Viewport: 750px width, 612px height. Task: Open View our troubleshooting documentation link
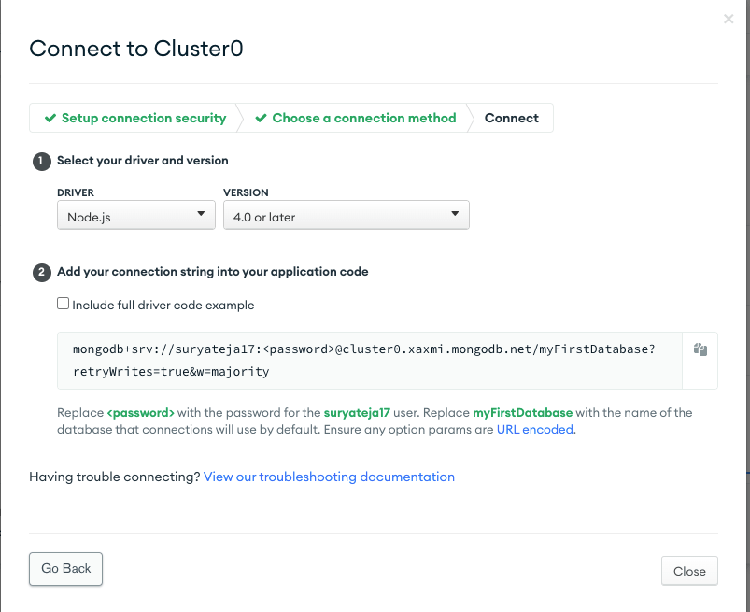point(329,477)
